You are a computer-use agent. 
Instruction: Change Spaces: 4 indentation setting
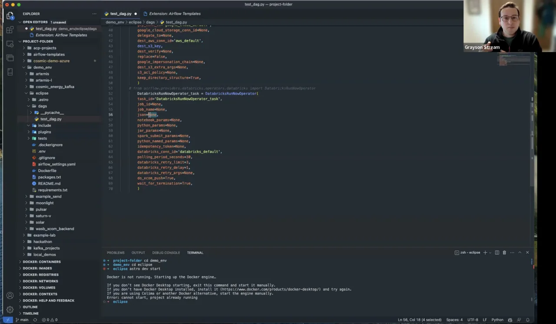tap(454, 320)
